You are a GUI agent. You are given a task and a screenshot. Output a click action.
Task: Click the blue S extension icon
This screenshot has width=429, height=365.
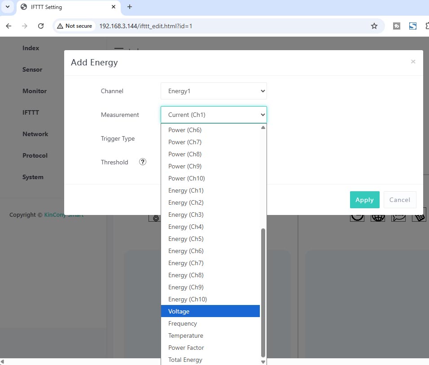point(412,26)
